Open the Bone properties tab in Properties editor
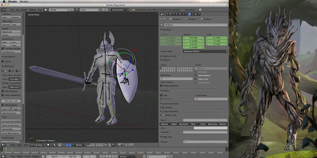The width and height of the screenshot is (317, 158). click(189, 14)
